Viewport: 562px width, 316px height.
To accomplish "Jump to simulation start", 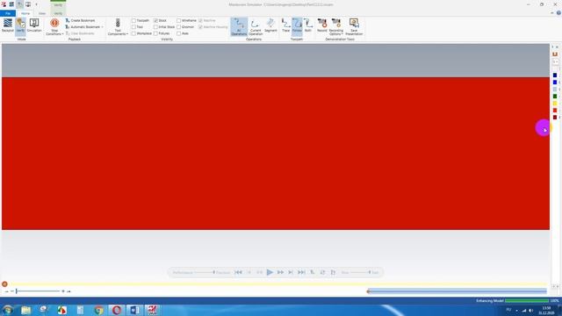I will click(238, 272).
